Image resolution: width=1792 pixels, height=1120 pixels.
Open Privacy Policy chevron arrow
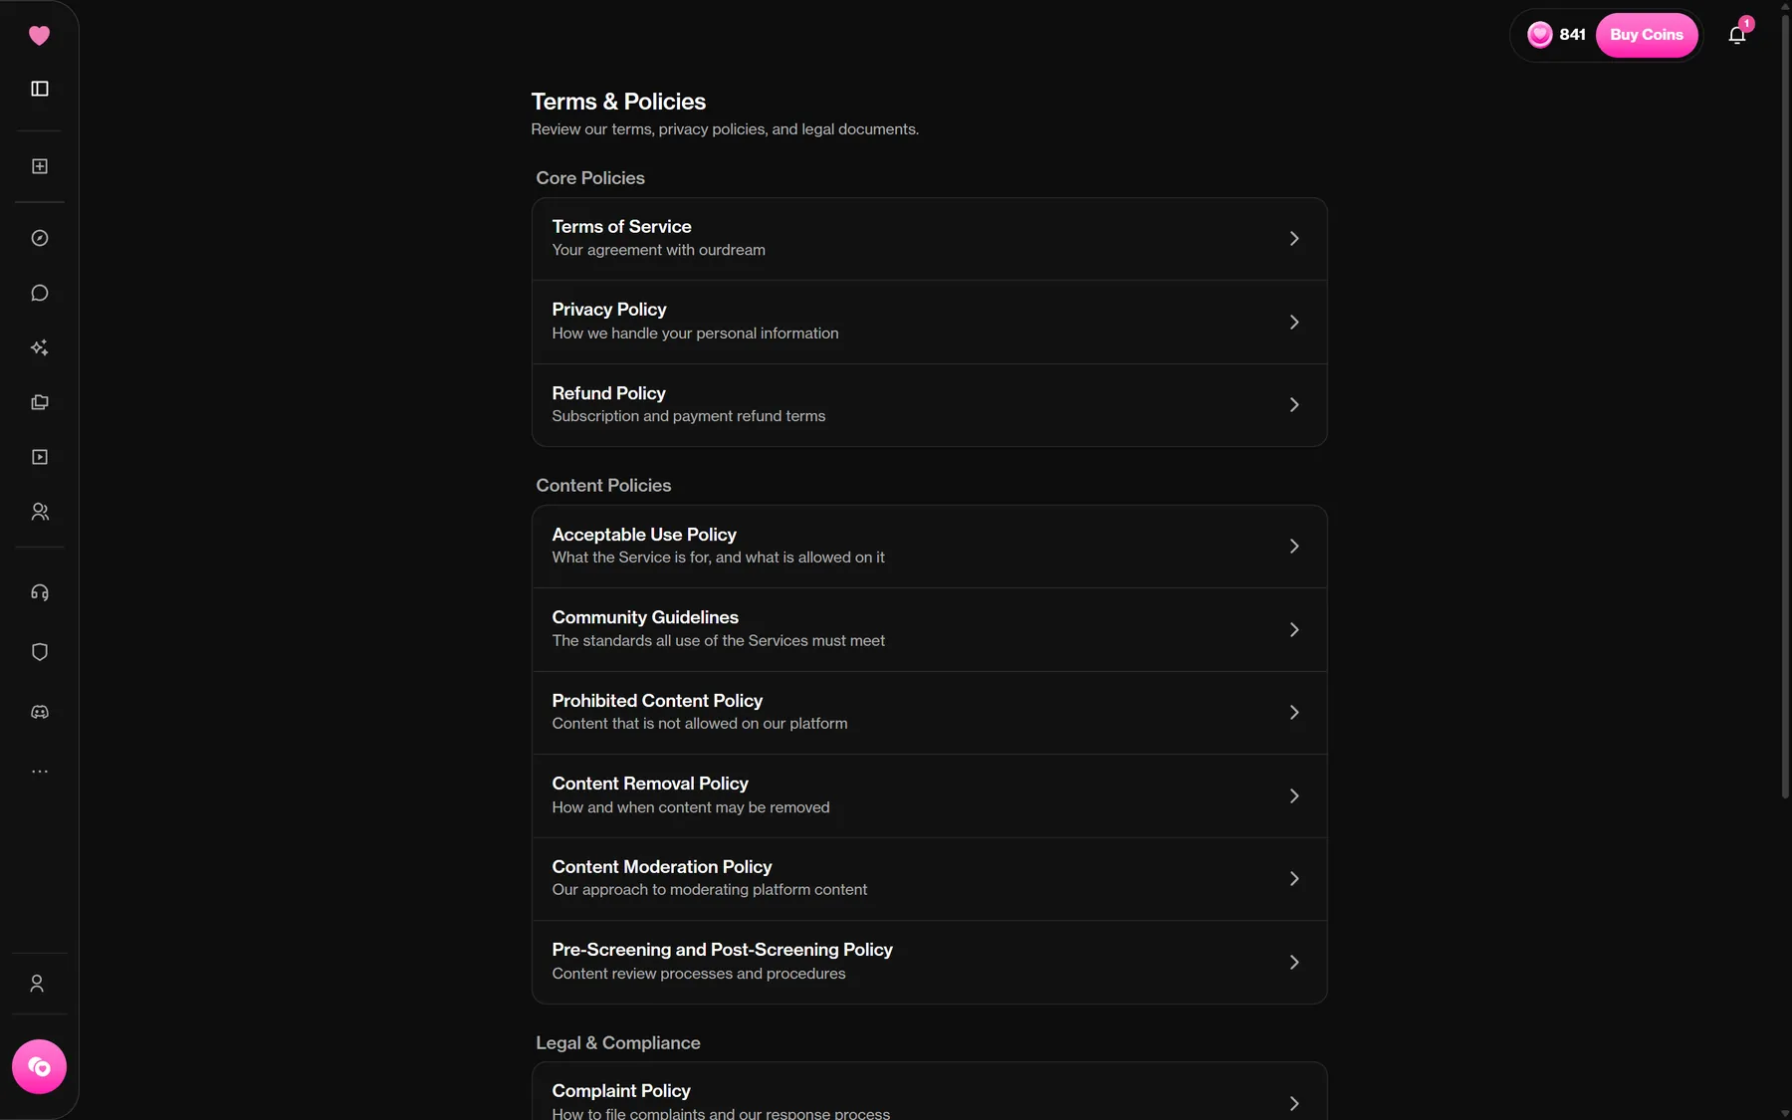[x=1294, y=322]
